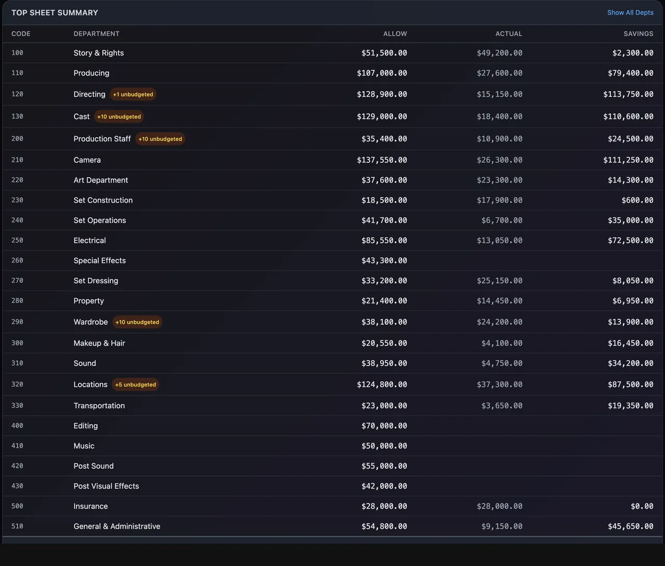Click Locations allow $124,800.00
Viewport: 665px width, 566px height.
click(382, 385)
